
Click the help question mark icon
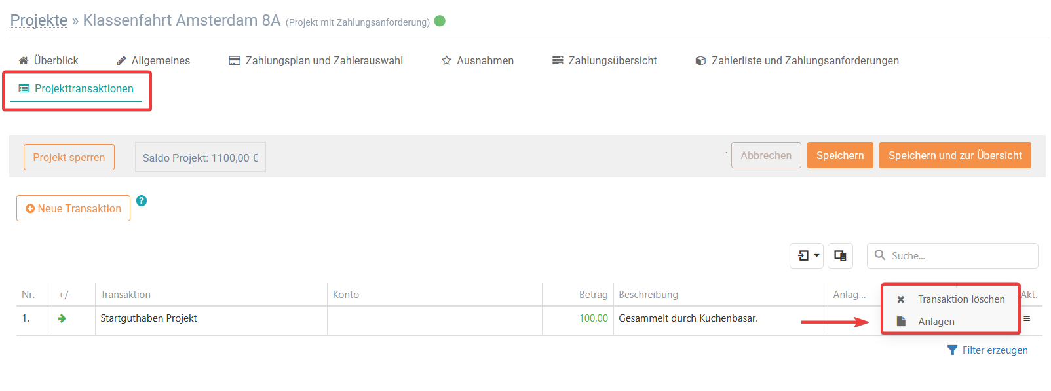click(x=142, y=201)
